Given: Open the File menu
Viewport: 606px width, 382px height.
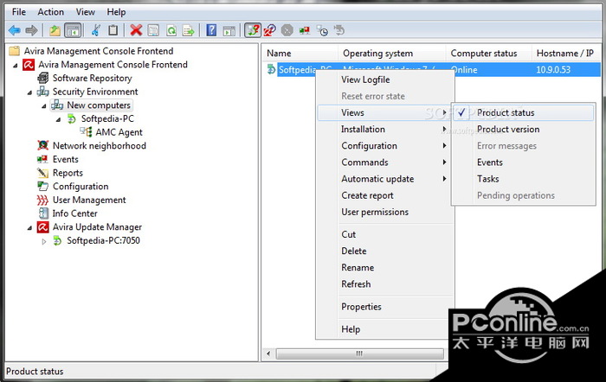Looking at the screenshot, I should [x=19, y=12].
